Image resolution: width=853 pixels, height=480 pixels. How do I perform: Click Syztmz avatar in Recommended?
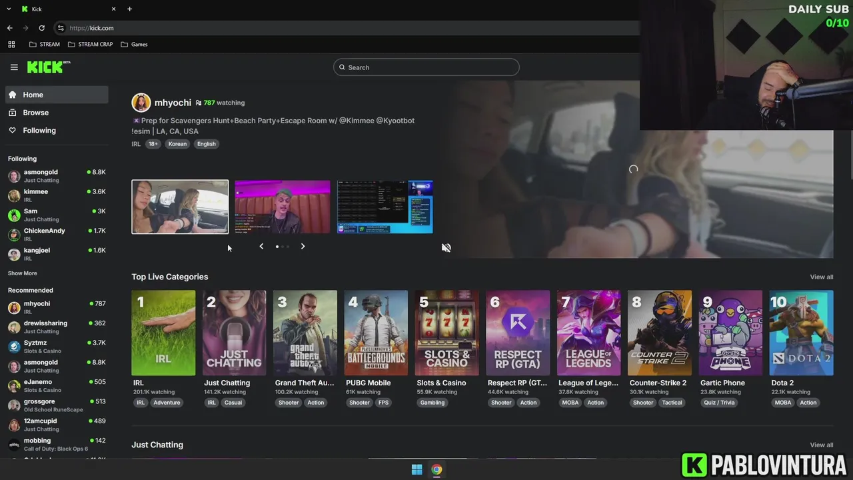pyautogui.click(x=14, y=347)
